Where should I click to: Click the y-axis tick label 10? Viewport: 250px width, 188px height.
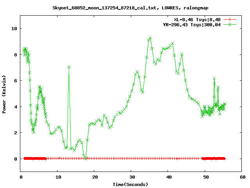click(14, 29)
